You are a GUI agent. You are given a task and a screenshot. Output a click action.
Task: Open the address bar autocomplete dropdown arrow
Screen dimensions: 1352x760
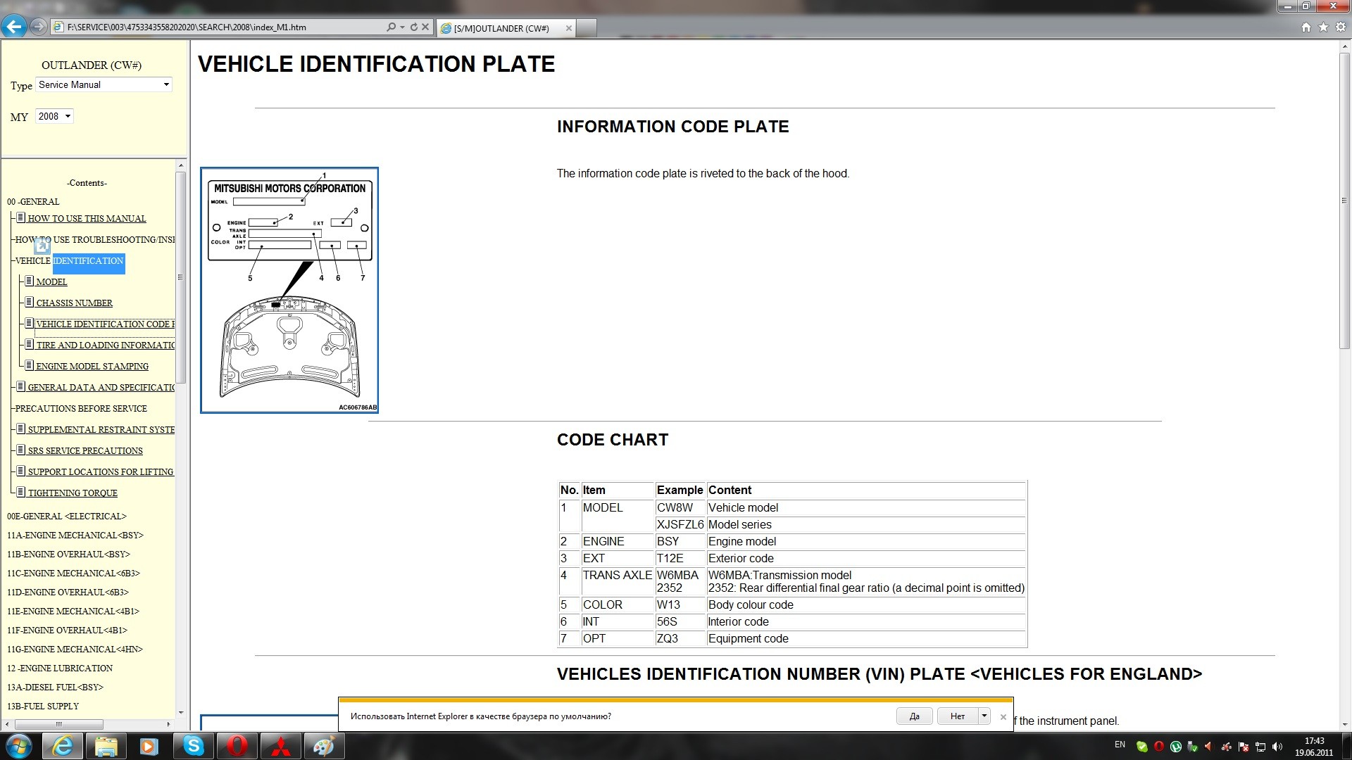[402, 27]
